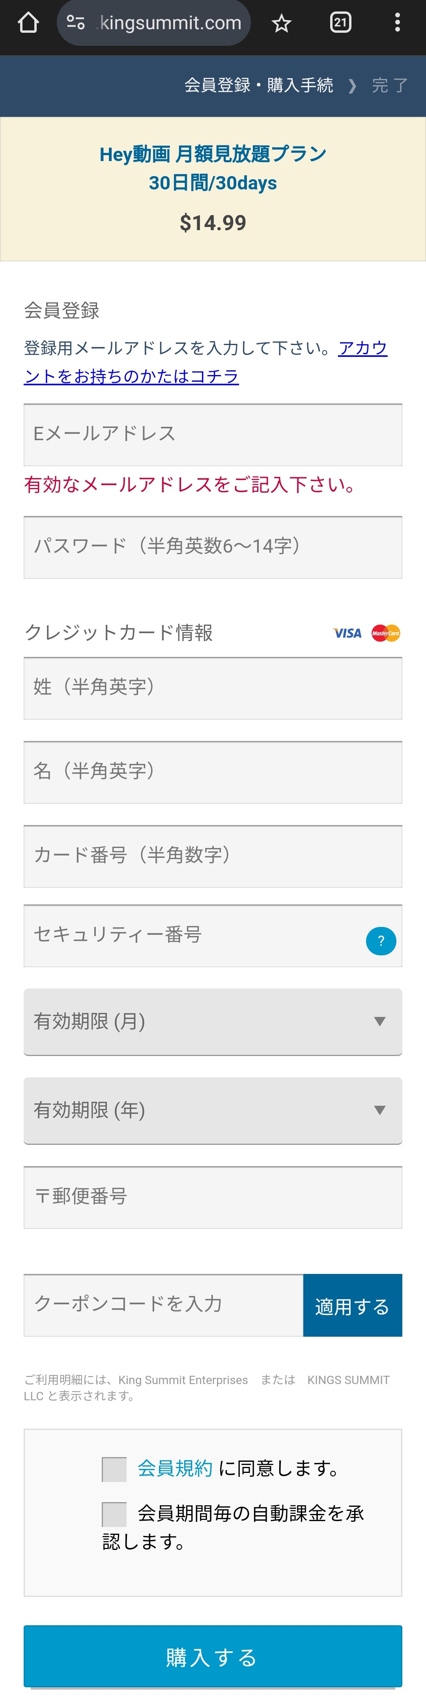
Task: Open the browser three-dot menu
Action: [397, 23]
